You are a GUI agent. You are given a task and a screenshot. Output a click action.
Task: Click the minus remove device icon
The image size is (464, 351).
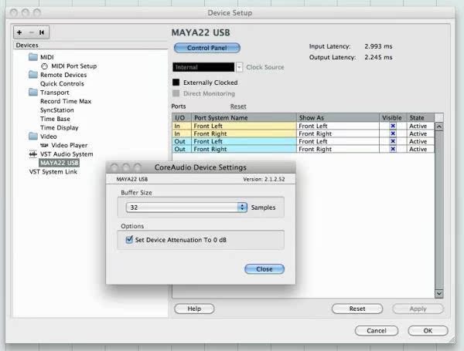click(32, 32)
